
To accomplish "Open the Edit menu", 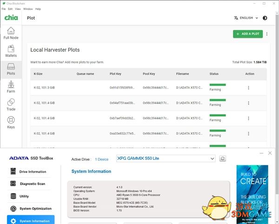I will 10,9.
